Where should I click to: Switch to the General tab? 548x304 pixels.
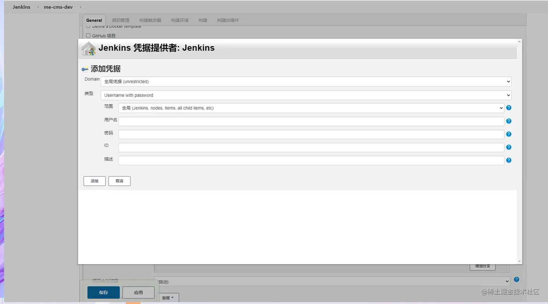point(94,20)
